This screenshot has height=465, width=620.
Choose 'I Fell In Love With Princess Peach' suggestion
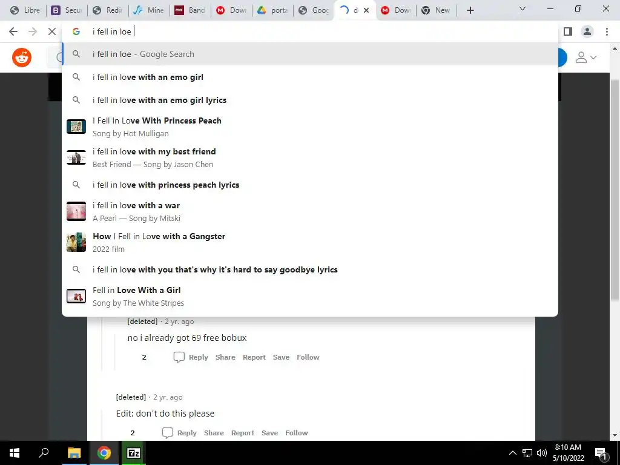(310, 127)
